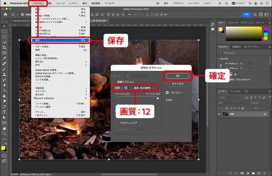Open the フィルター menu
272x176 pixels.
tap(110, 3)
